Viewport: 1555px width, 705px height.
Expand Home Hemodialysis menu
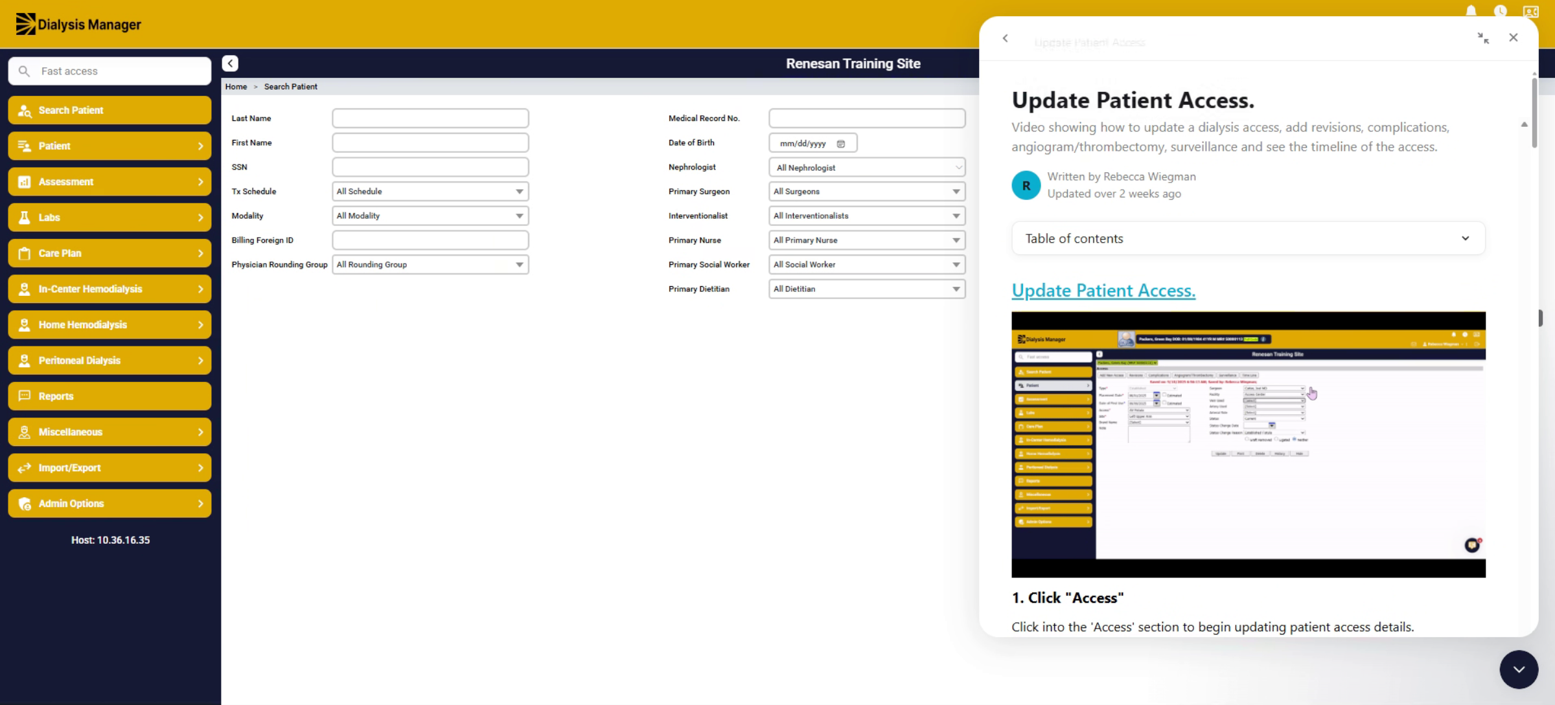coord(109,325)
